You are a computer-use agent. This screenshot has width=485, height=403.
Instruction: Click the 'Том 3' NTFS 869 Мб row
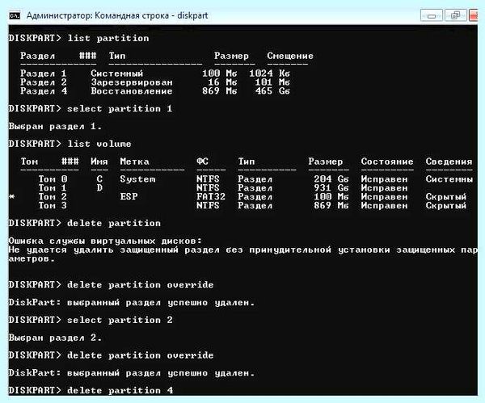[x=252, y=205]
